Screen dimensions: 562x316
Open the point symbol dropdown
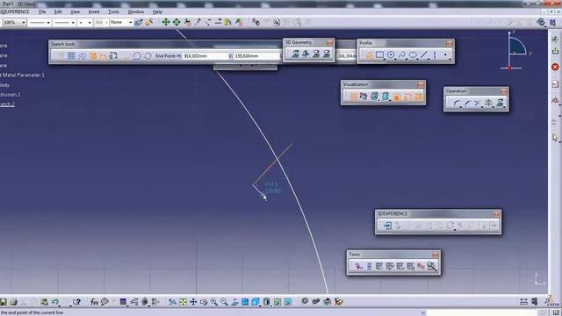point(85,23)
